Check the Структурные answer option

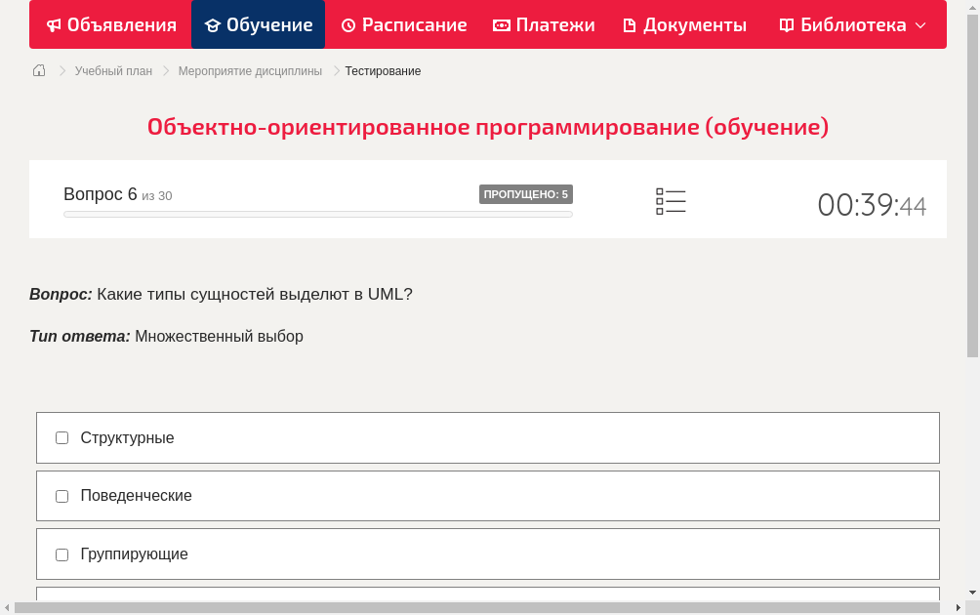click(x=61, y=437)
